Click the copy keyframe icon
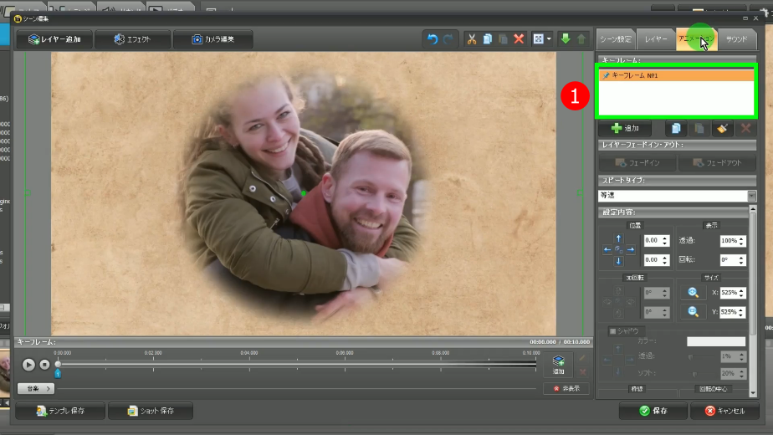This screenshot has width=773, height=435. click(678, 128)
